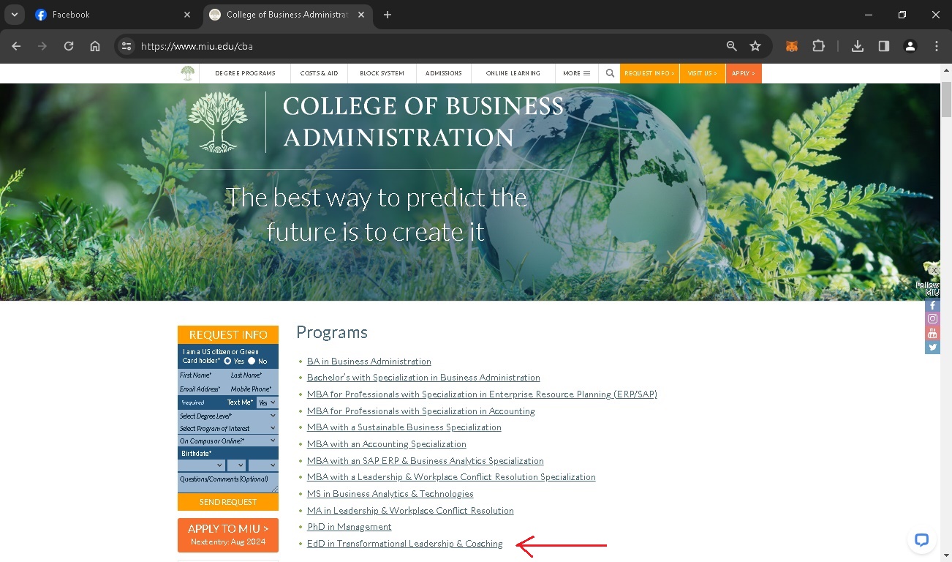Open the Degree Programs menu
Screen dimensions: 952x562
[245, 73]
